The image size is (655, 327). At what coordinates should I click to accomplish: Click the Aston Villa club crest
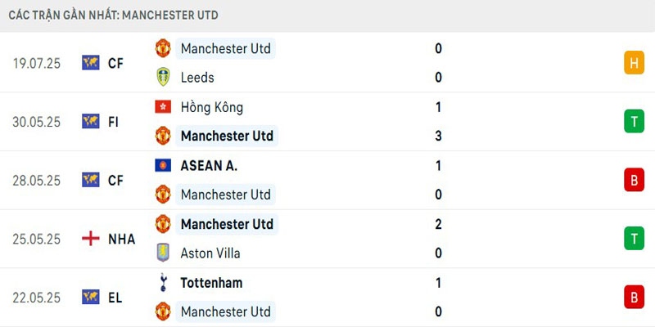click(x=163, y=253)
